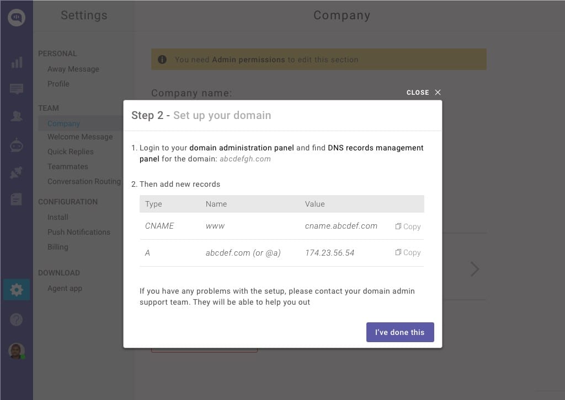This screenshot has width=565, height=400.
Task: Click the Company page heading
Action: (x=342, y=15)
